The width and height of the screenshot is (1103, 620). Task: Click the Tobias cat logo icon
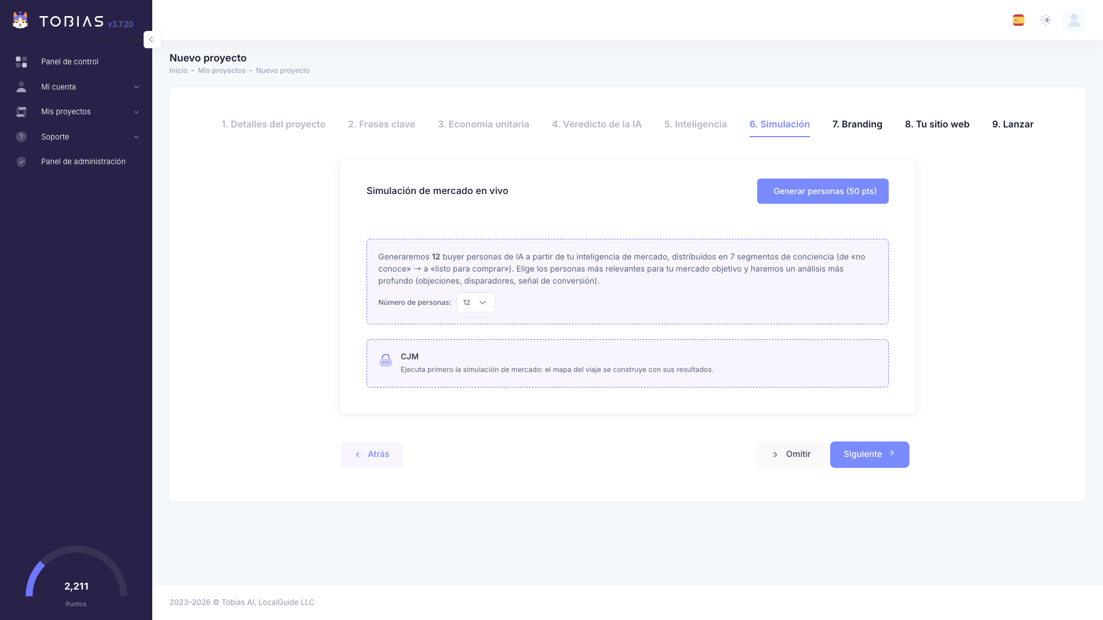click(x=20, y=20)
